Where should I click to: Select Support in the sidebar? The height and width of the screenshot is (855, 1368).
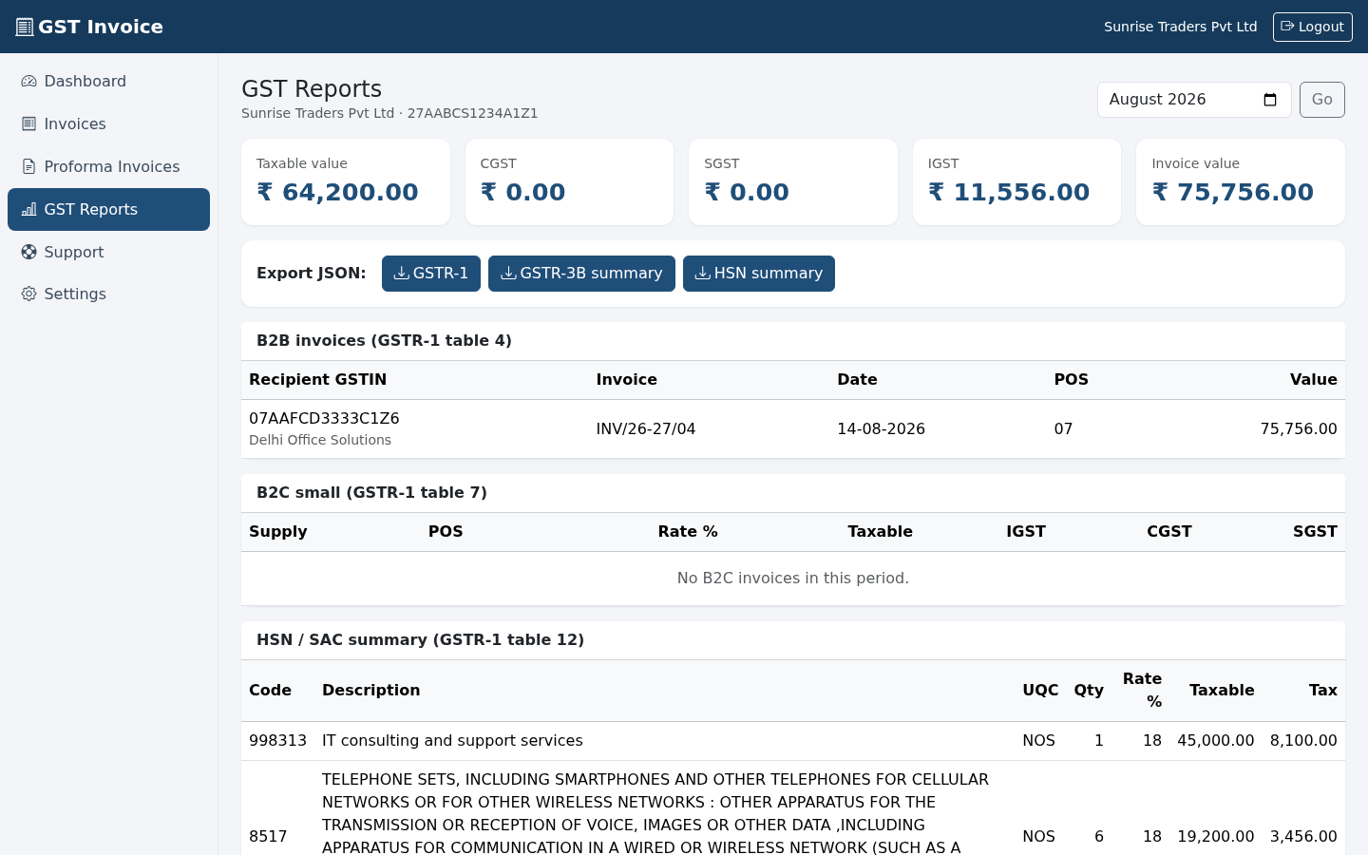108,252
